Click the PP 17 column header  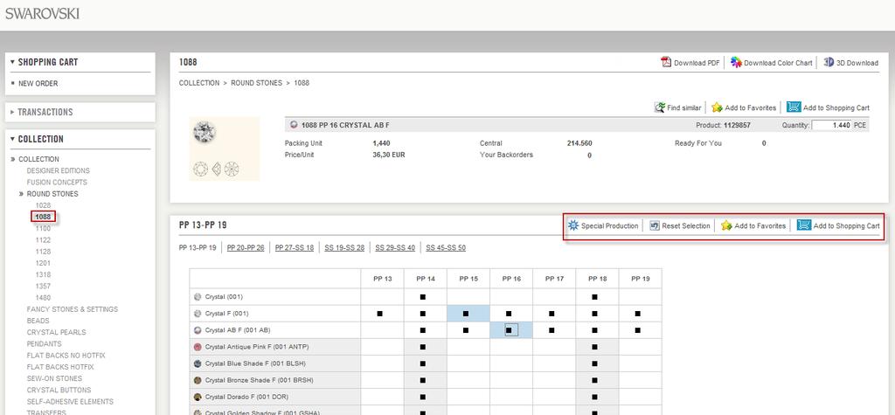[x=554, y=279]
